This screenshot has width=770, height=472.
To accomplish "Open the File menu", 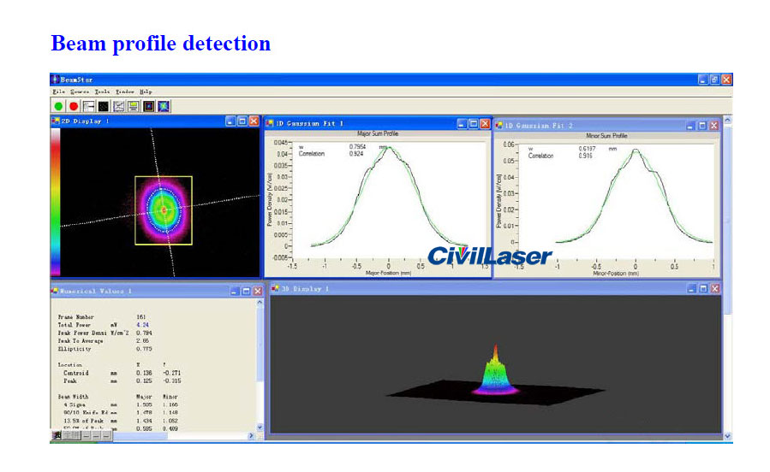I will tap(58, 91).
